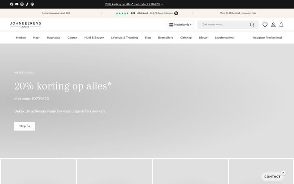294x184 pixels.
Task: Click Inloggen Professional link
Action: click(267, 38)
